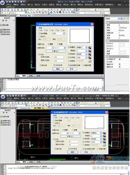
Task: Click 计算(C)< button in the A2-selected dialog
Action: [x=70, y=136]
